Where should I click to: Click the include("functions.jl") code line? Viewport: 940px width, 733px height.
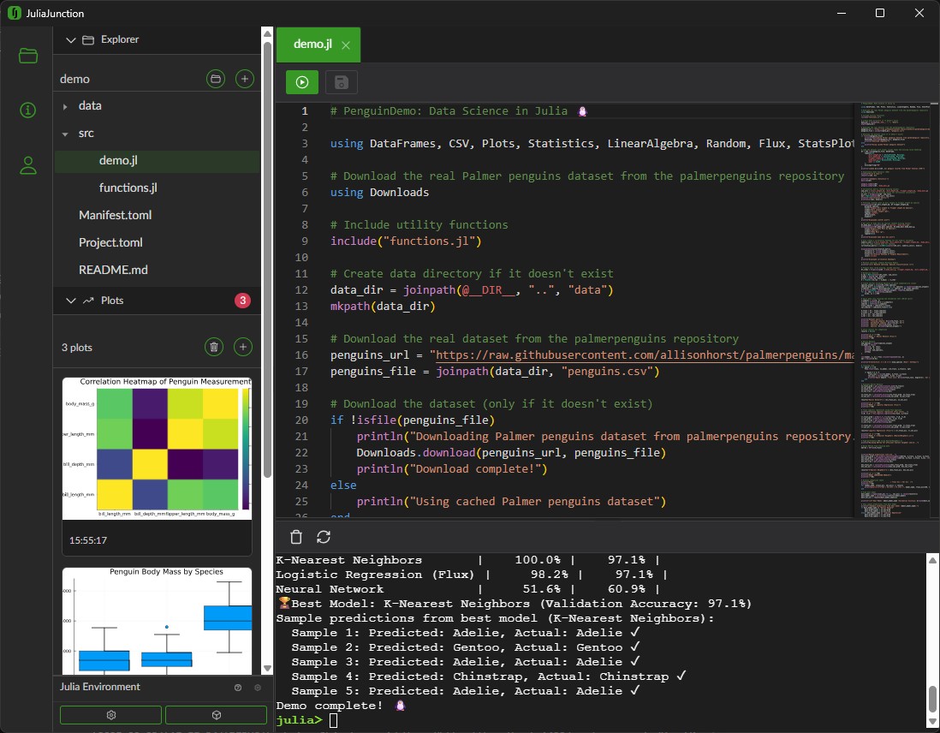(x=406, y=241)
